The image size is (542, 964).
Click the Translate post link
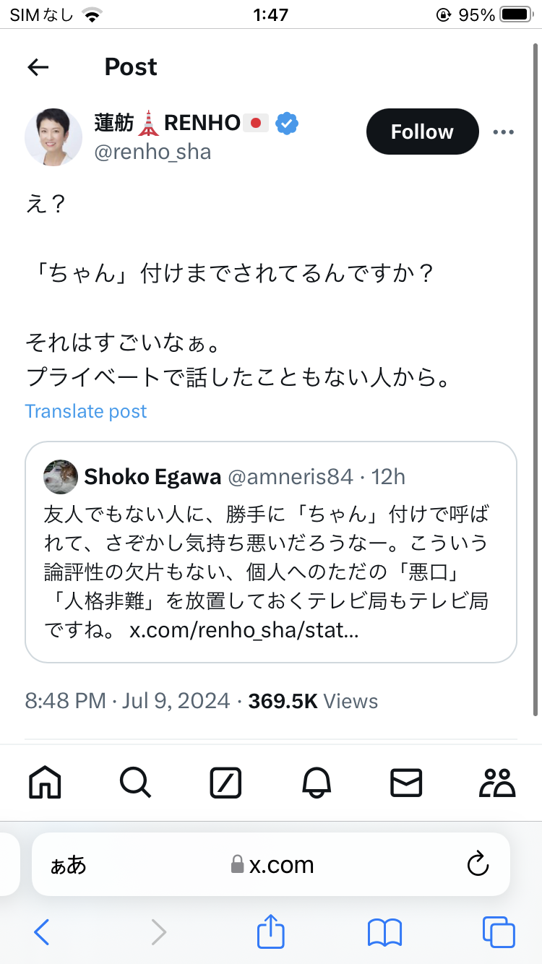(x=86, y=411)
